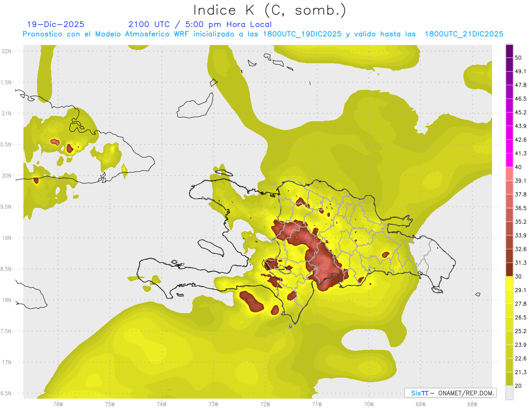Click the "19N" latitude label

[x=7, y=238]
